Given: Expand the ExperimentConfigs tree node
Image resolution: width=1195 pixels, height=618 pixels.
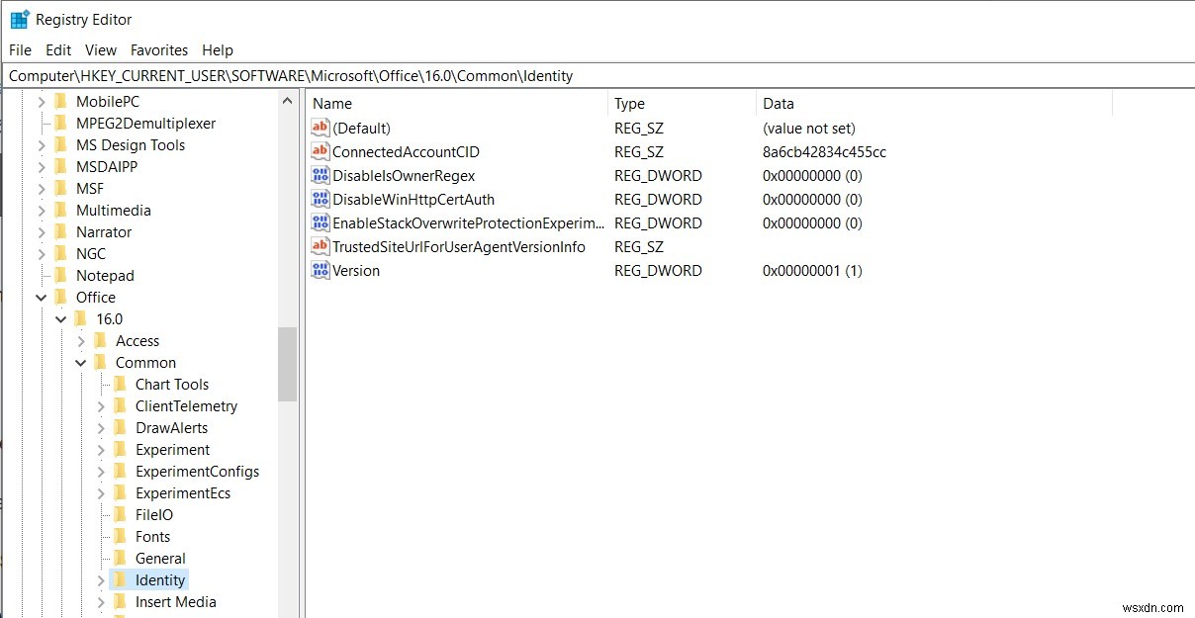Looking at the screenshot, I should pyautogui.click(x=101, y=471).
